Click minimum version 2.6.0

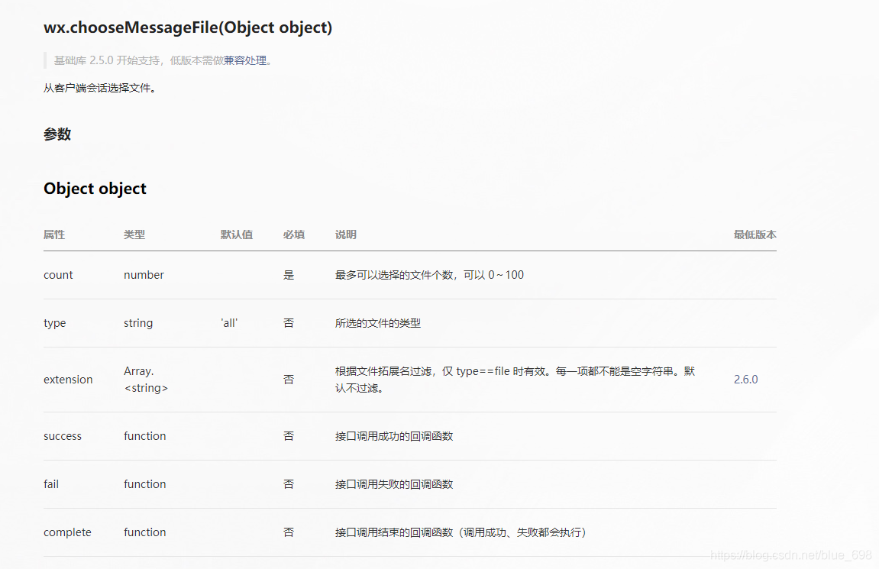click(x=745, y=380)
